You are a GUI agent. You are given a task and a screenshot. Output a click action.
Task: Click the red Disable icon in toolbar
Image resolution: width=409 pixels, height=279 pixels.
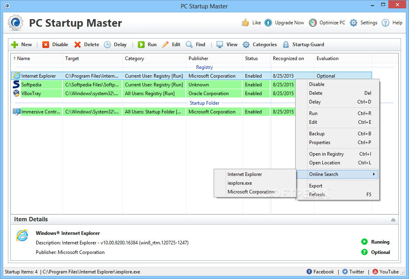pyautogui.click(x=46, y=45)
